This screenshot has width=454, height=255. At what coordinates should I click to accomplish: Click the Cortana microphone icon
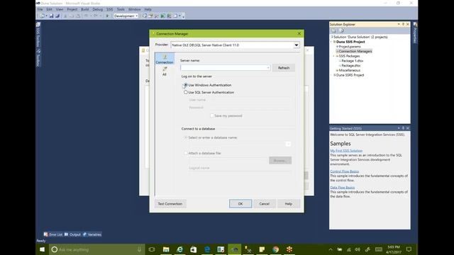[139, 249]
